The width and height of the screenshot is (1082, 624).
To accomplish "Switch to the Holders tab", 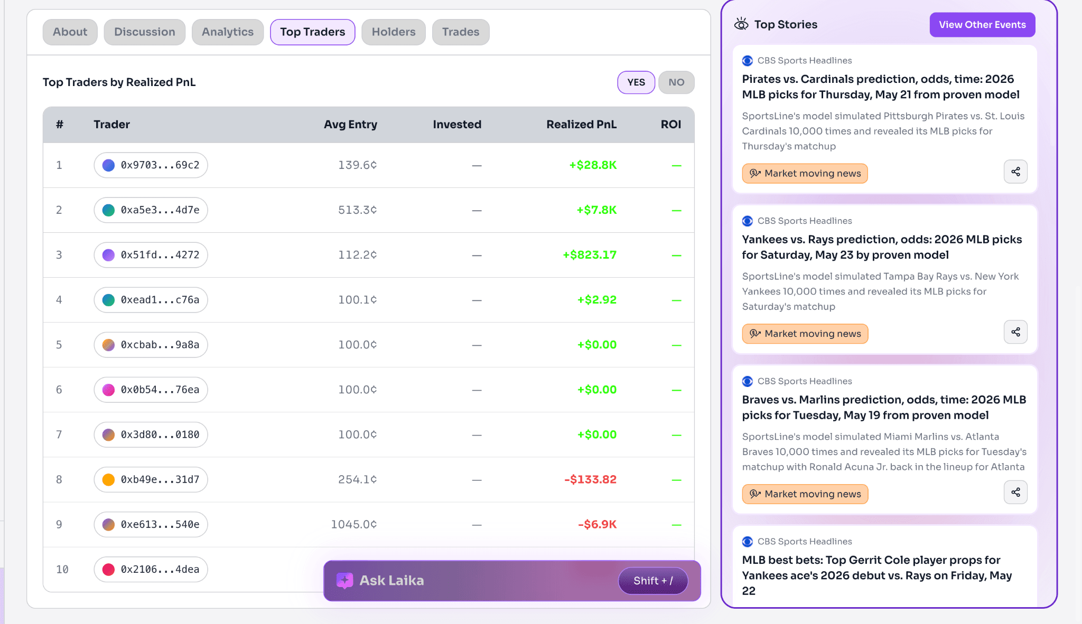I will tap(394, 32).
